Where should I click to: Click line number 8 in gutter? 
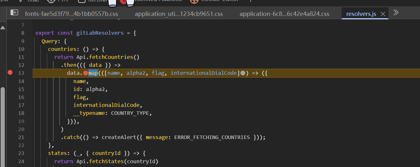[23, 33]
